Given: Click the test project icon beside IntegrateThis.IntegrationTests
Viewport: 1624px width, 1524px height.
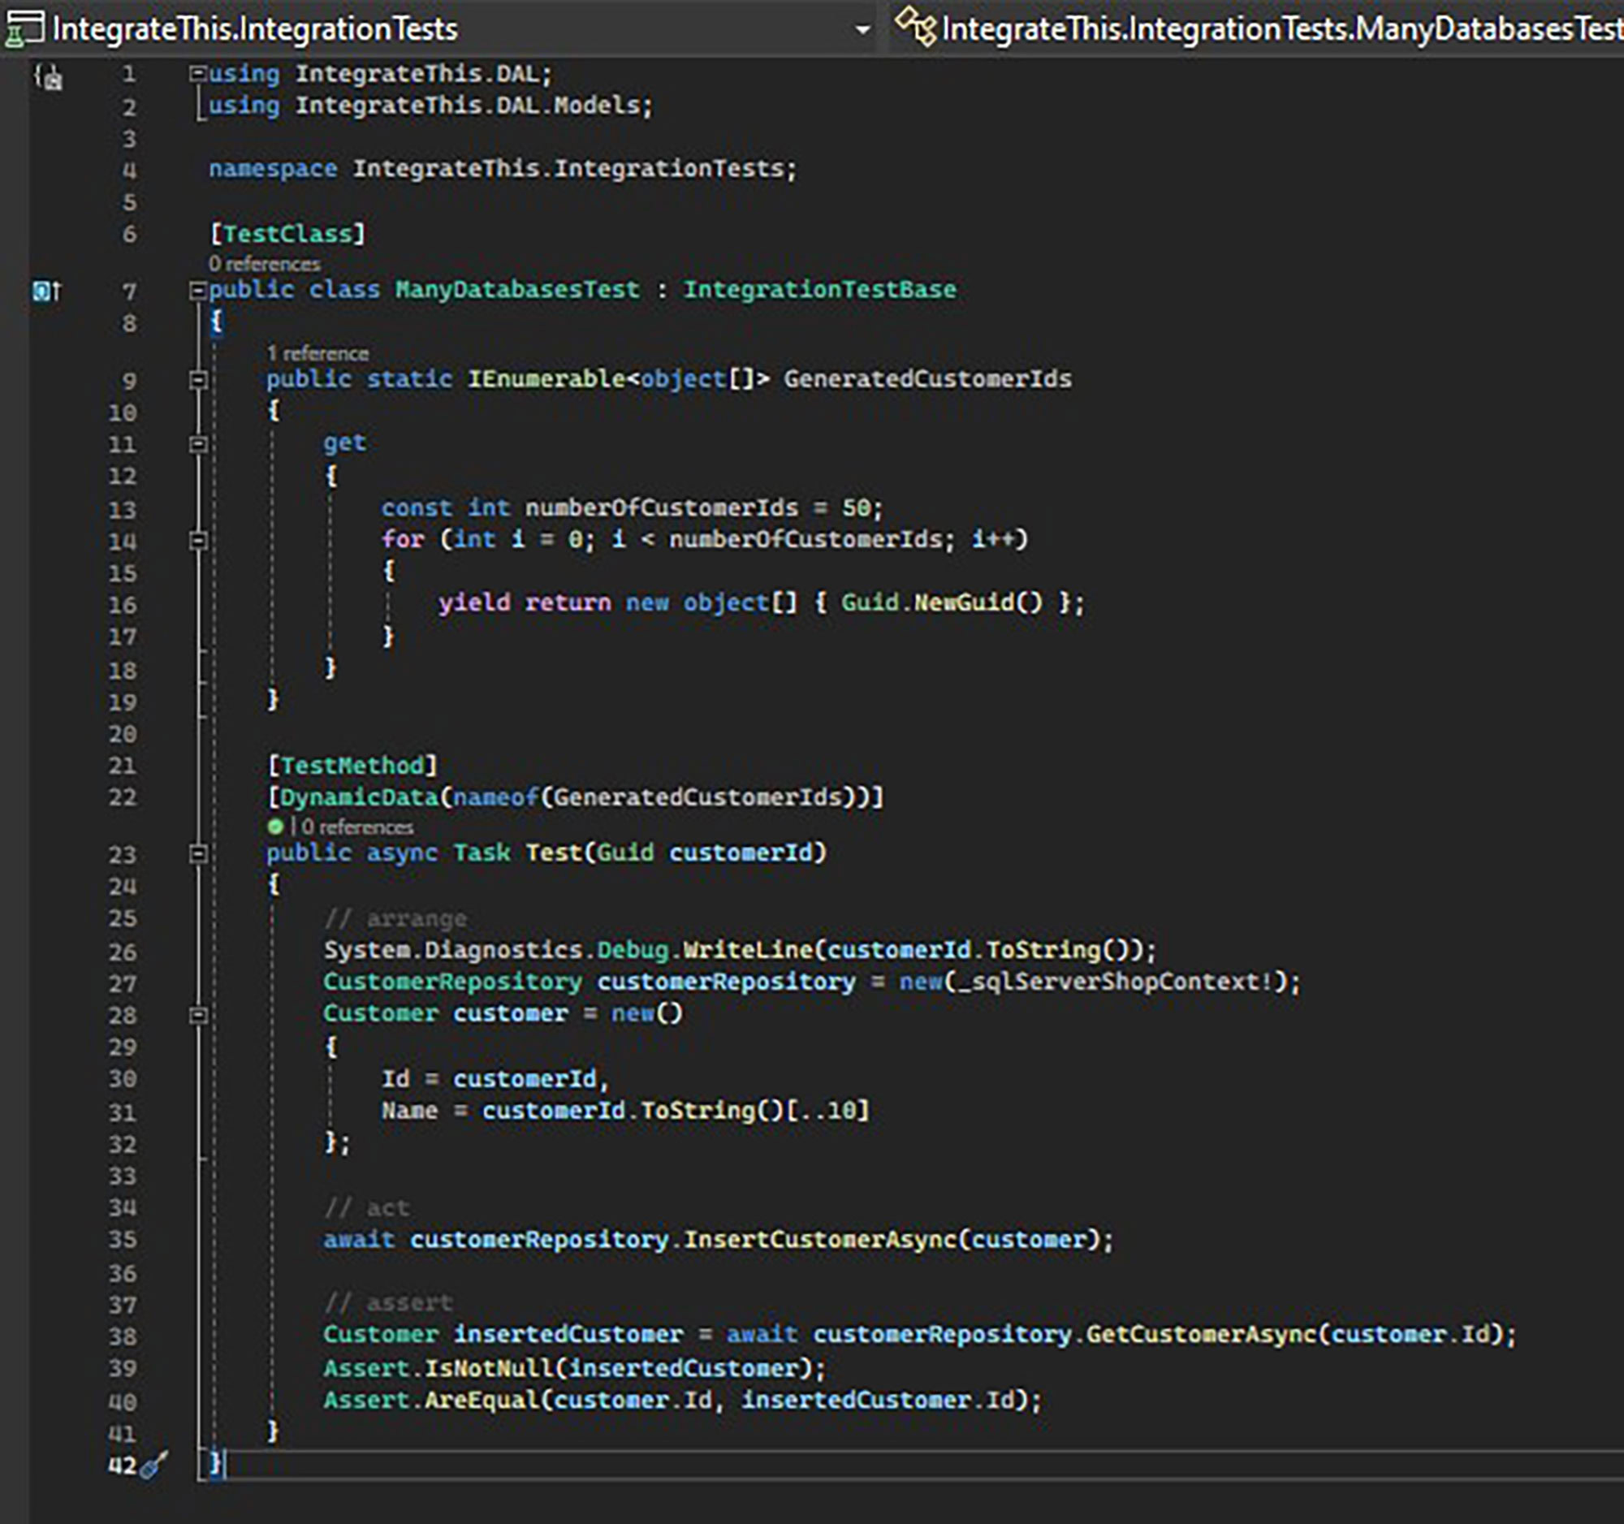Looking at the screenshot, I should 24,30.
